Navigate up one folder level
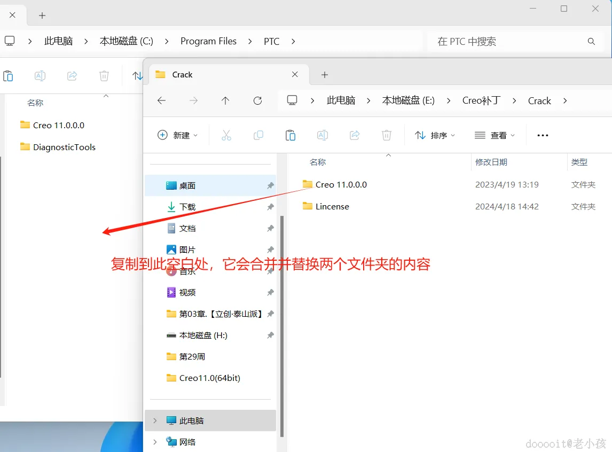This screenshot has width=612, height=452. [225, 100]
